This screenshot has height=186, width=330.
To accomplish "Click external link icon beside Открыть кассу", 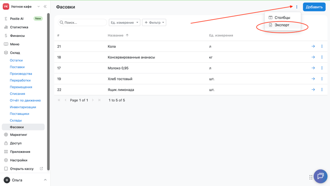I will point(41,169).
